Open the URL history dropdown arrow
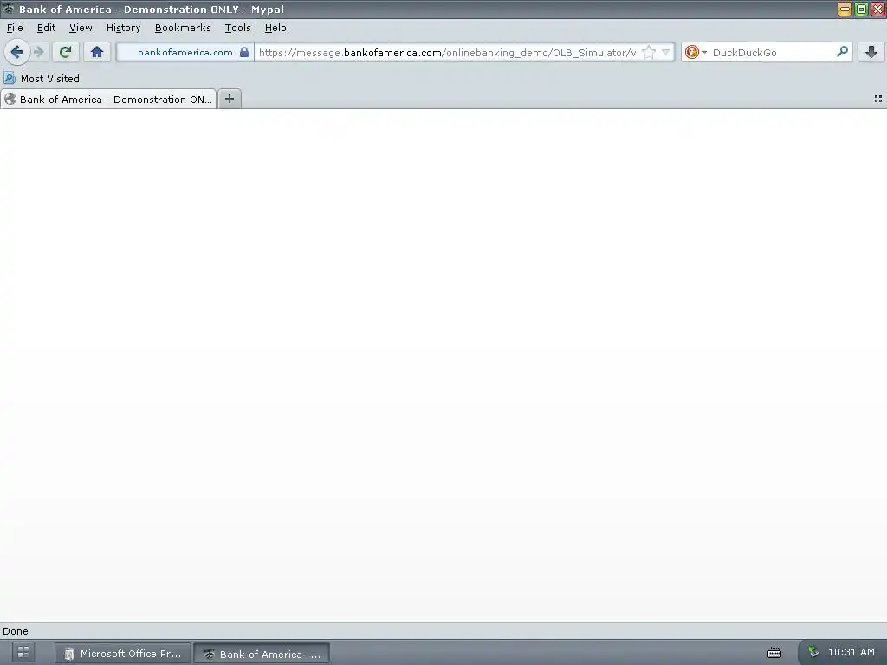Screen dimensions: 887x665 (666, 53)
